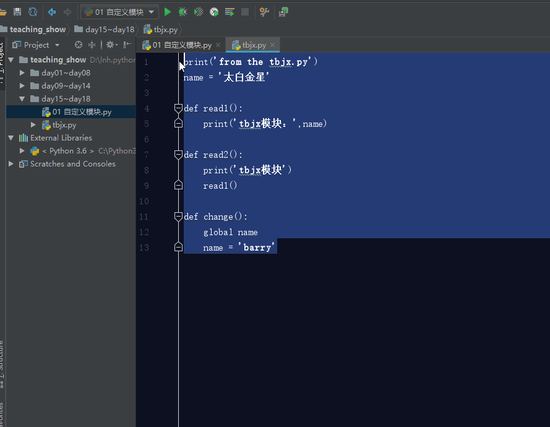Click the fold end marker at line 13

pos(178,247)
